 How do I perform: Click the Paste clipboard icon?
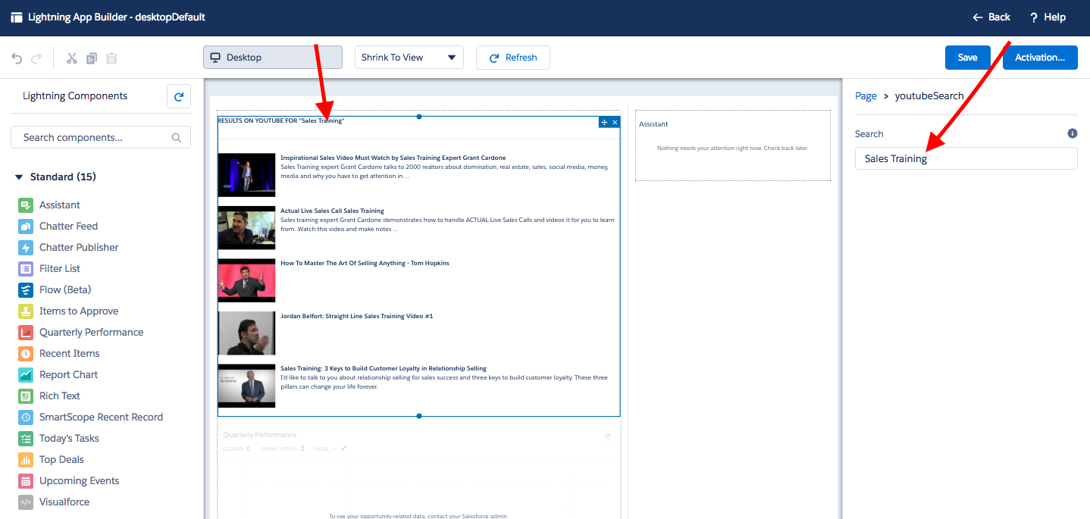pos(111,58)
